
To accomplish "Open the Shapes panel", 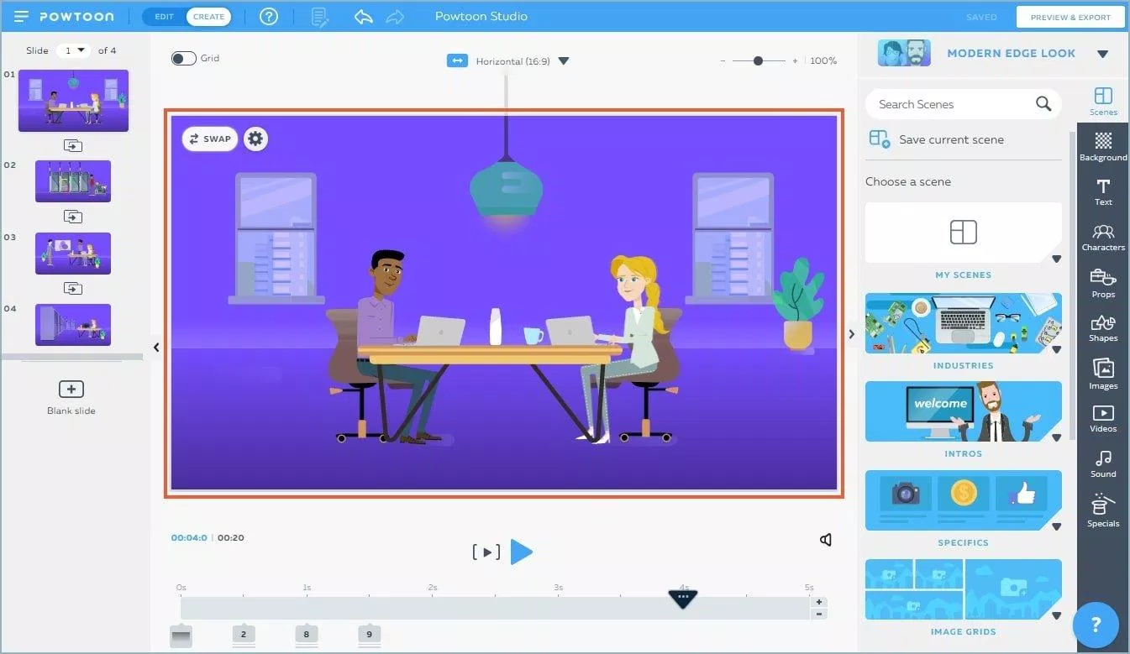I will [1102, 329].
